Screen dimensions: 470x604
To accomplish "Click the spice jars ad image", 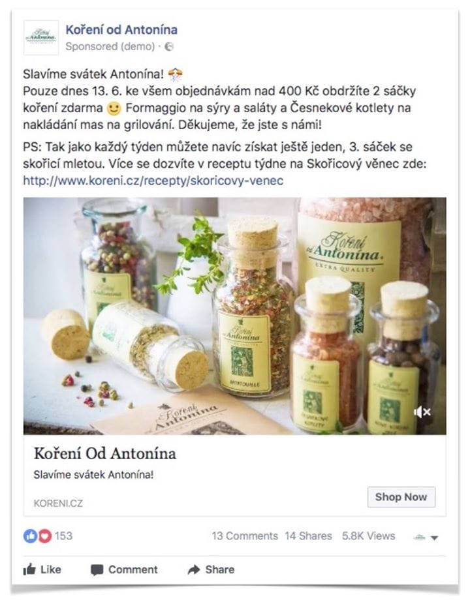I will [235, 316].
